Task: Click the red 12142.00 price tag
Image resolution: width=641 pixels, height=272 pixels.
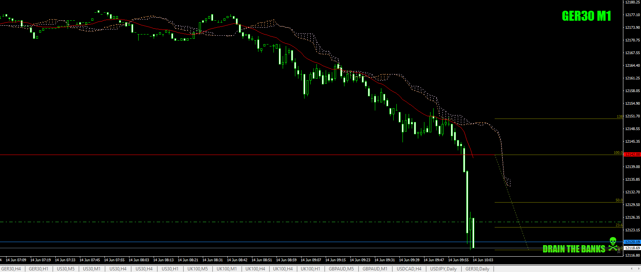Action: [632, 154]
